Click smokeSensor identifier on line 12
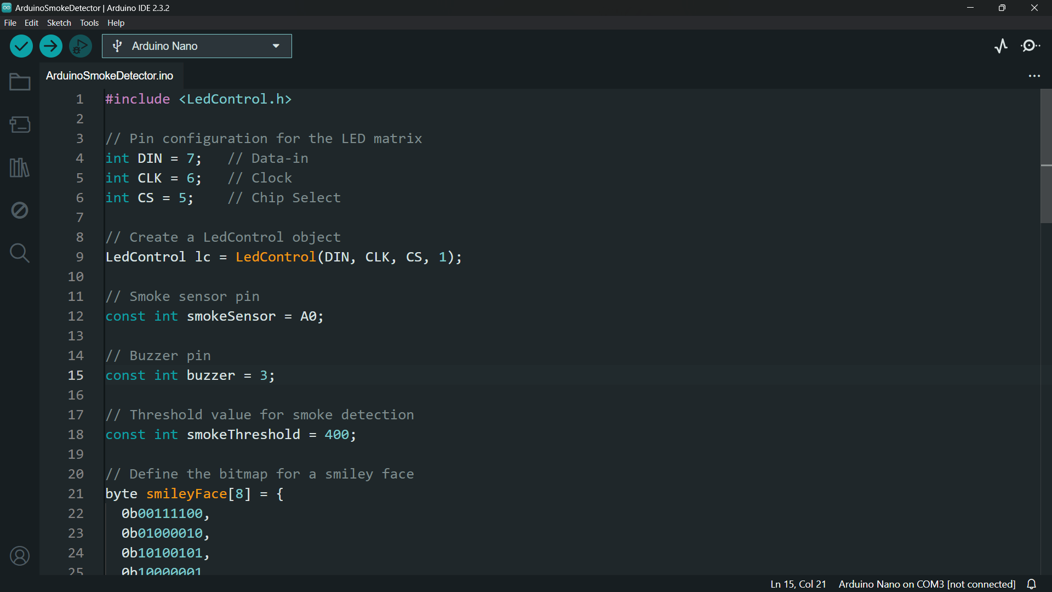 pos(231,316)
